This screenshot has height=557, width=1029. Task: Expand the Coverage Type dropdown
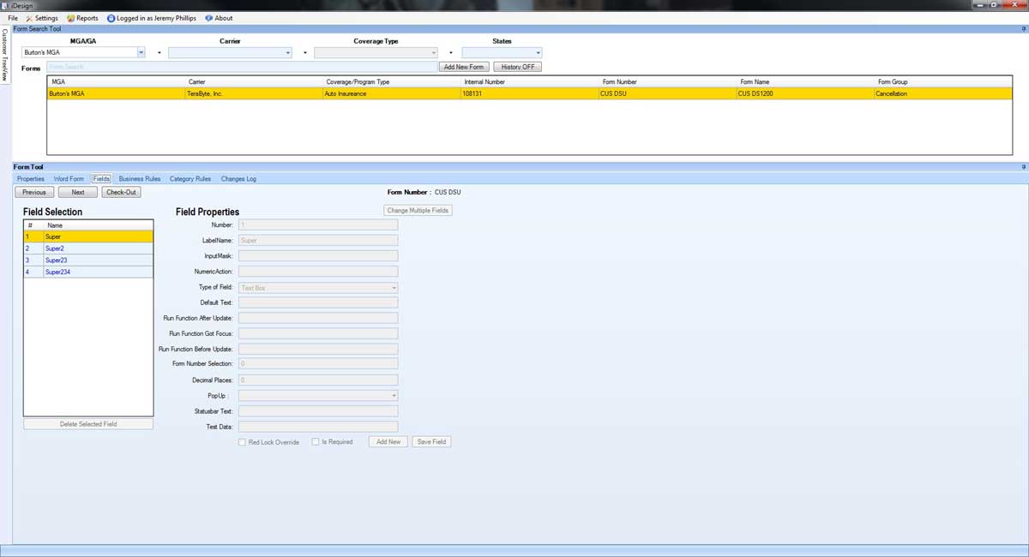pos(434,52)
